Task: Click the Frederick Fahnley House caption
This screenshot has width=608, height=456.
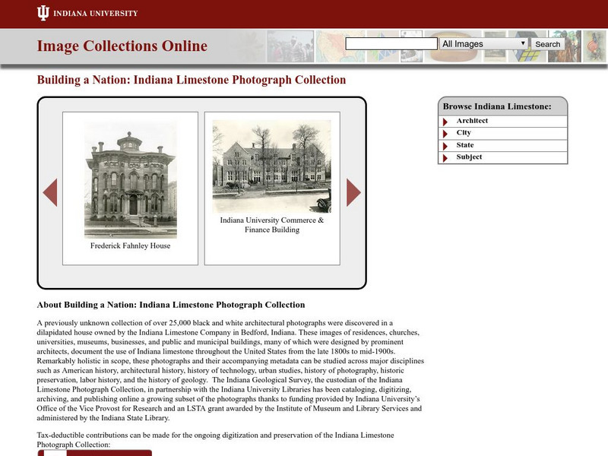Action: click(x=130, y=245)
